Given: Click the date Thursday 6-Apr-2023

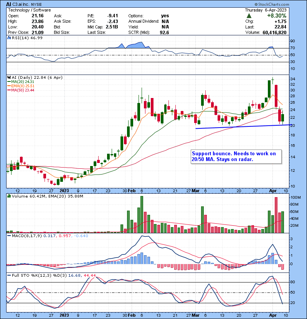Looking at the screenshot, I should click(x=266, y=10).
